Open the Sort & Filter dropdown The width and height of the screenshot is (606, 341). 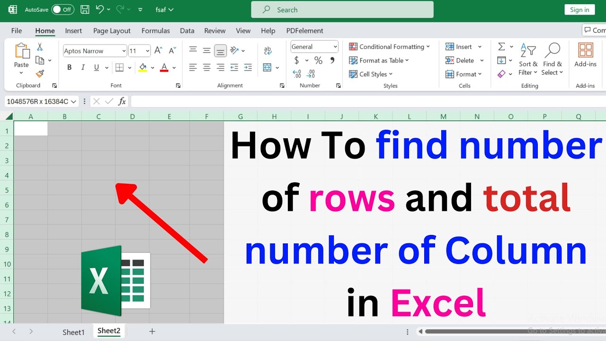click(528, 59)
